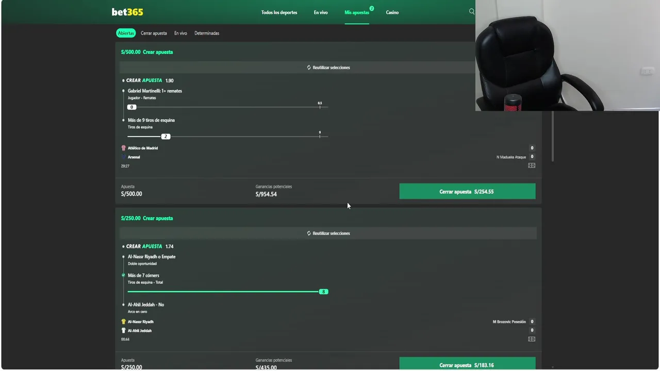Click Reutilizar selecciones on the S/250.00 bet

tap(328, 233)
